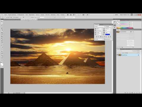Click the top color slider in Color panel
The width and height of the screenshot is (142, 107).
(x=125, y=22)
